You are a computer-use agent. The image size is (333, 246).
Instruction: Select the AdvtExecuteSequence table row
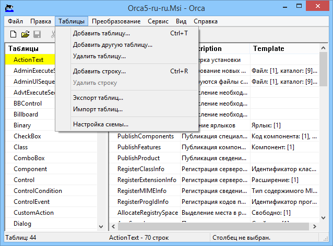30,93
